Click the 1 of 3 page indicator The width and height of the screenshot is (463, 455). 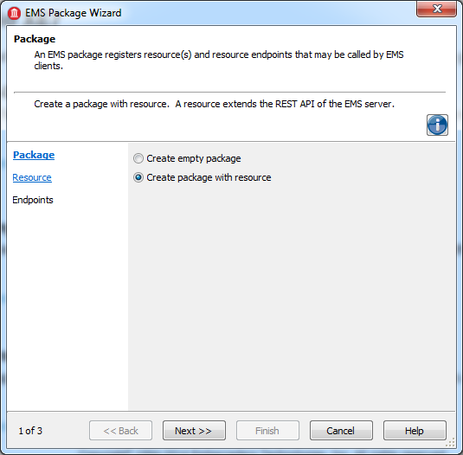tap(30, 431)
